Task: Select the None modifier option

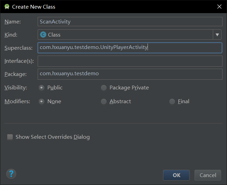Action: click(42, 101)
